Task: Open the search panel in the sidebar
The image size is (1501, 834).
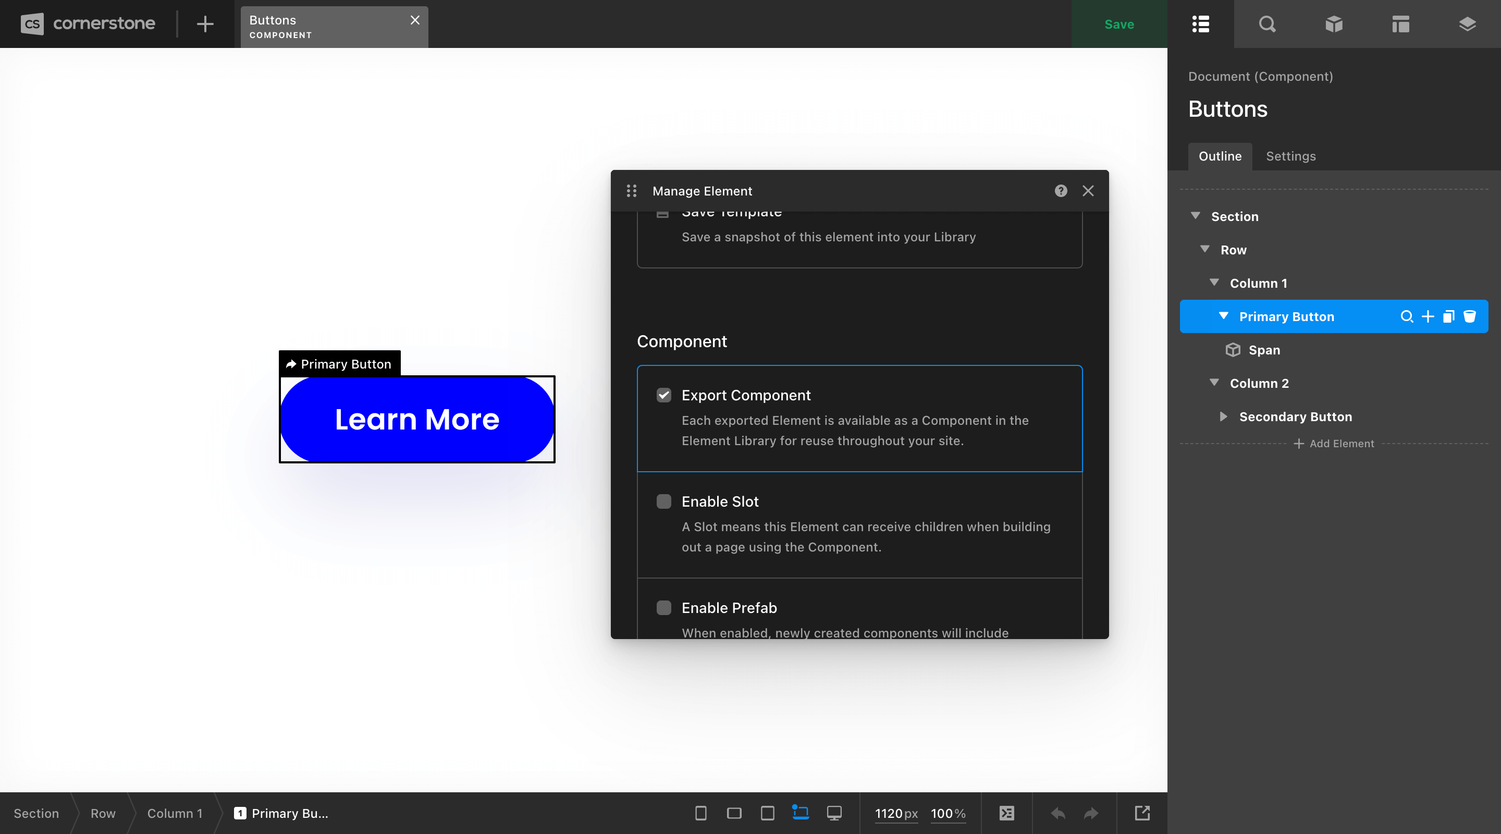Action: [x=1267, y=24]
